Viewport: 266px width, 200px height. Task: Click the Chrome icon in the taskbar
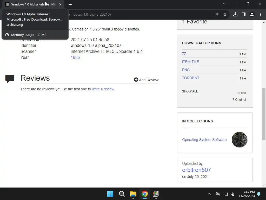point(144,194)
